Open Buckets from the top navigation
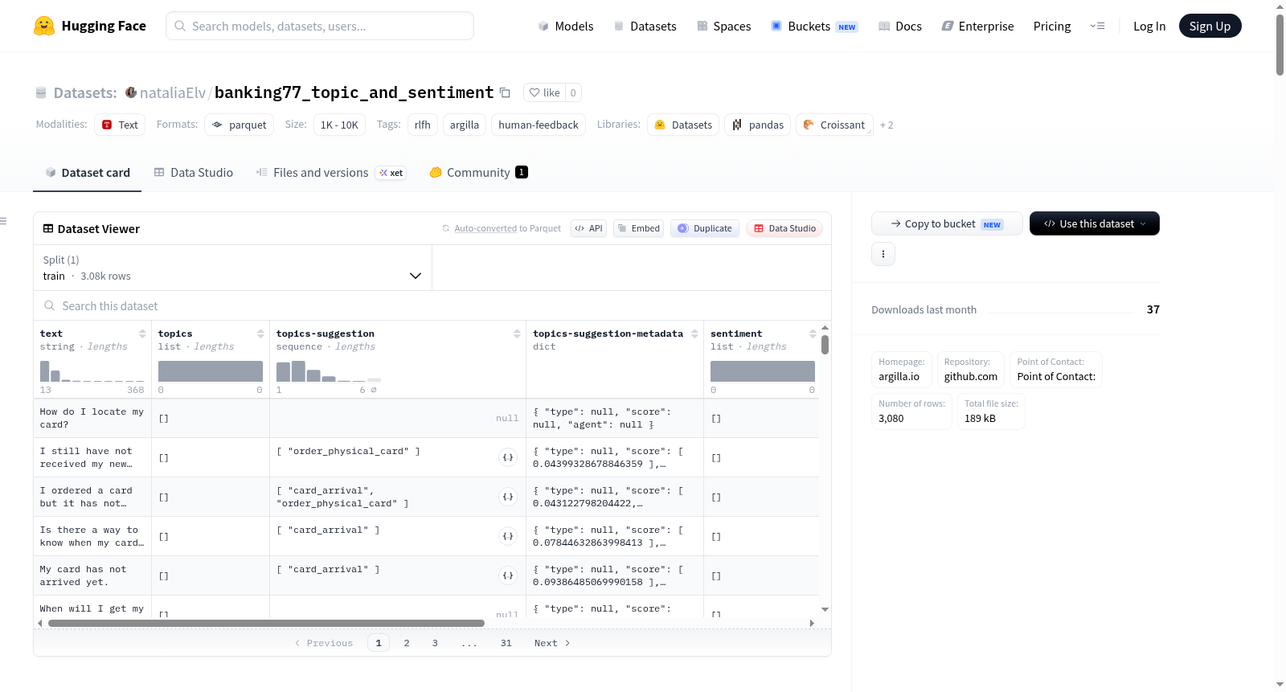This screenshot has height=692, width=1286. 814,26
